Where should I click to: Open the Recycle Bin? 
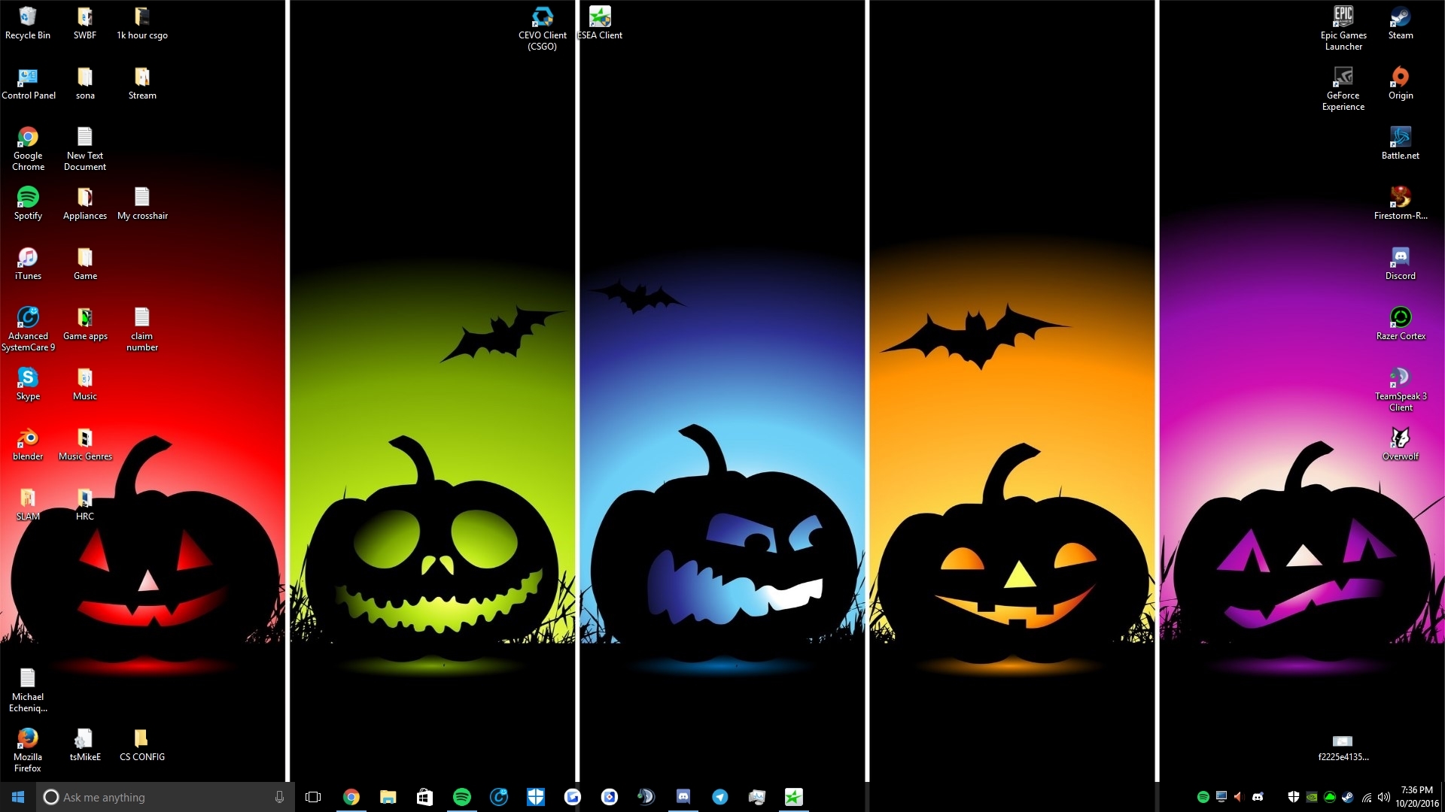(x=28, y=15)
